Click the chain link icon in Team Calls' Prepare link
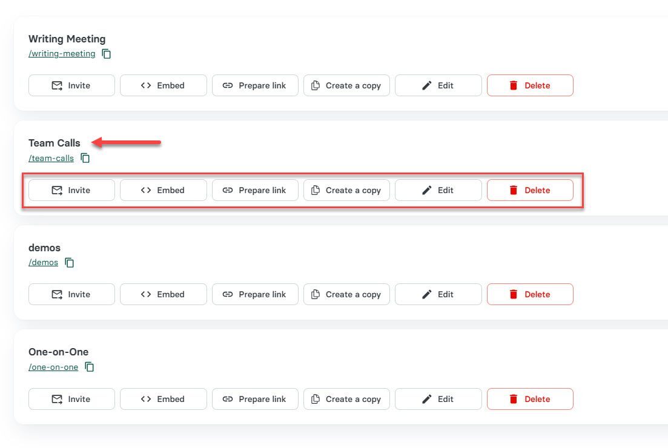Image resolution: width=668 pixels, height=448 pixels. point(228,190)
